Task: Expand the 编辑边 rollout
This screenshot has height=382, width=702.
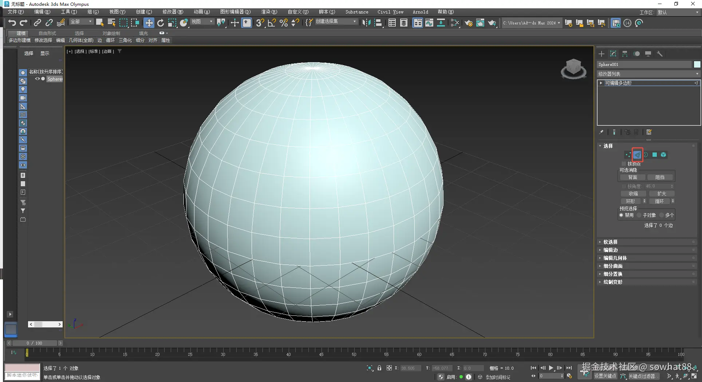Action: click(611, 250)
